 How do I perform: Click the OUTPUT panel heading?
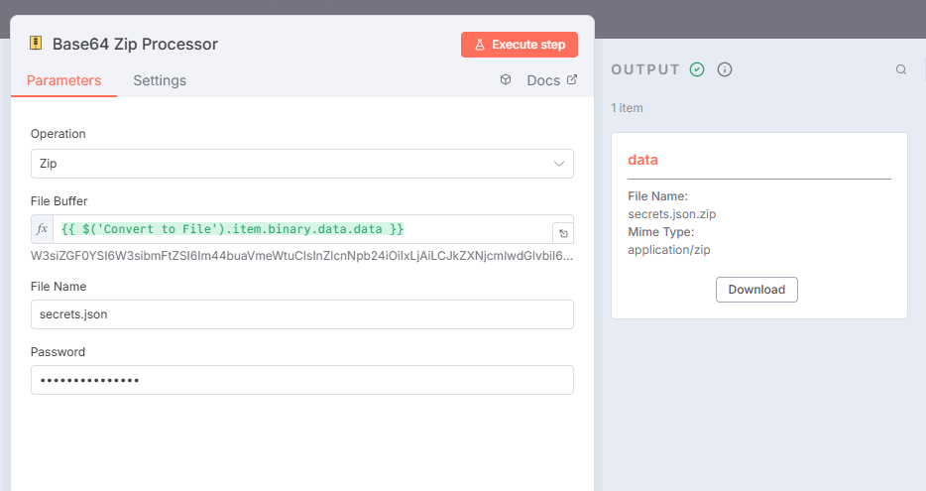(645, 69)
